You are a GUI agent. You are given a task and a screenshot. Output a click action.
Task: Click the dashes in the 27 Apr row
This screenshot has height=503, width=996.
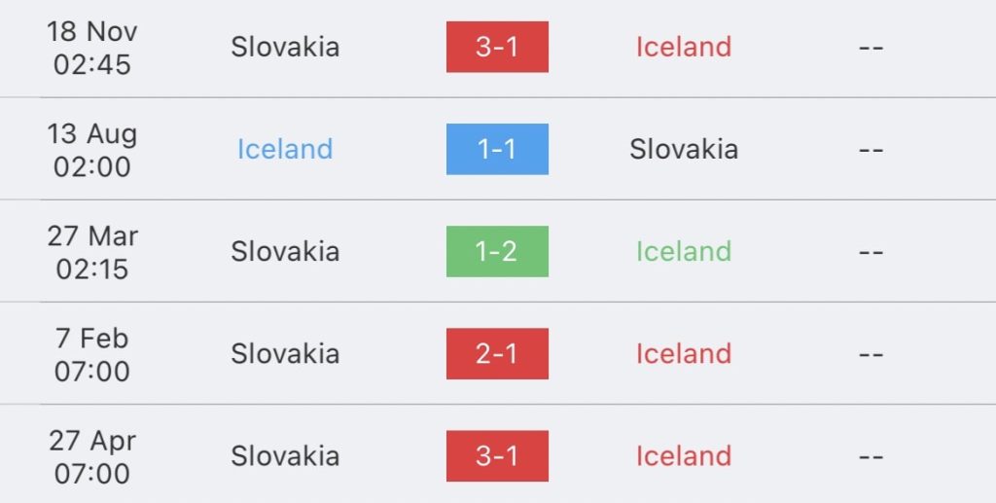pos(871,455)
